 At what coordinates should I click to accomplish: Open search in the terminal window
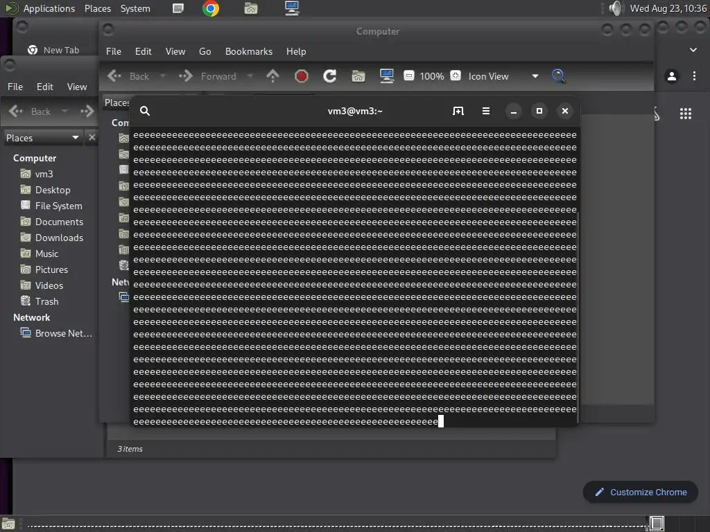[x=145, y=111]
